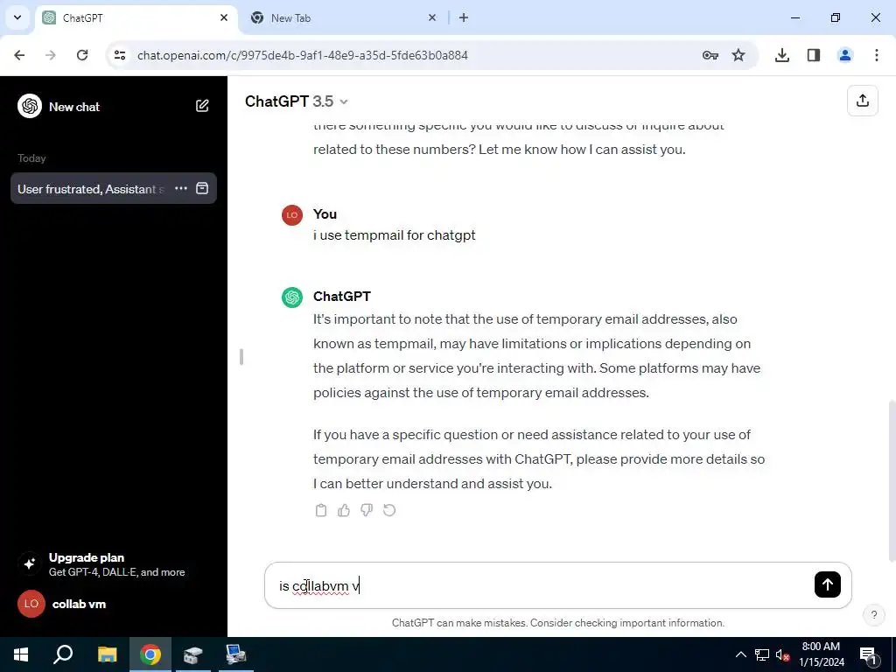
Task: Archive the 'User frustrated' chat
Action: pyautogui.click(x=202, y=188)
